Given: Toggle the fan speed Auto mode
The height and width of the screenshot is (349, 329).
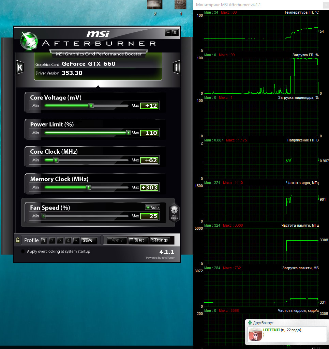Looking at the screenshot, I should (x=152, y=208).
